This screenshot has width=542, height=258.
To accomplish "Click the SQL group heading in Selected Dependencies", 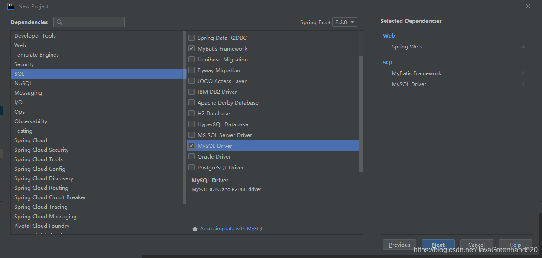I will tap(388, 62).
